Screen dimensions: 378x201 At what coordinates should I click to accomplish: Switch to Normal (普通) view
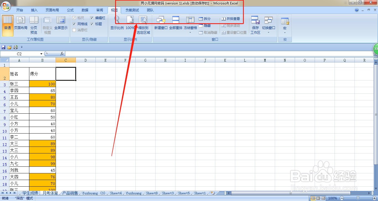pos(7,25)
